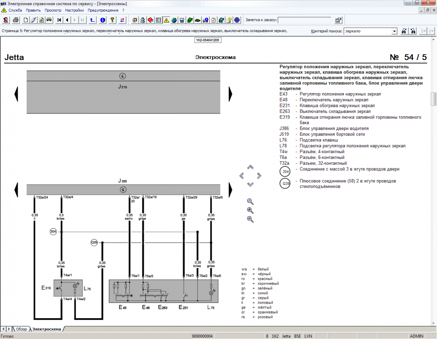This screenshot has width=437, height=339.
Task: Pan the diagram down with arrow
Action: [x=250, y=184]
